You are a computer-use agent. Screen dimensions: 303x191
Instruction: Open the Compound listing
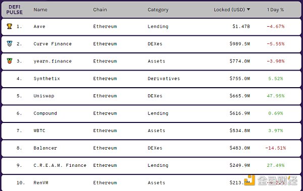[45, 113]
